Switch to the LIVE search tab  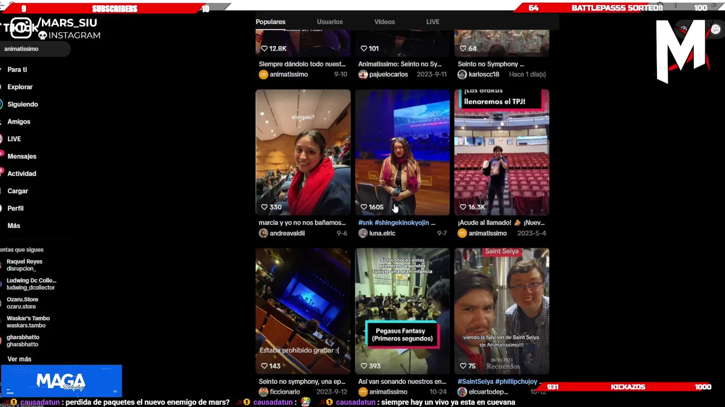[x=433, y=21]
